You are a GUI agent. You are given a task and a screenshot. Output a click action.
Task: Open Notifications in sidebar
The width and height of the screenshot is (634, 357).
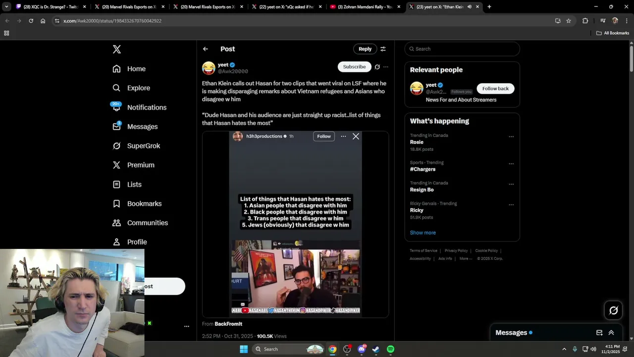tap(139, 107)
